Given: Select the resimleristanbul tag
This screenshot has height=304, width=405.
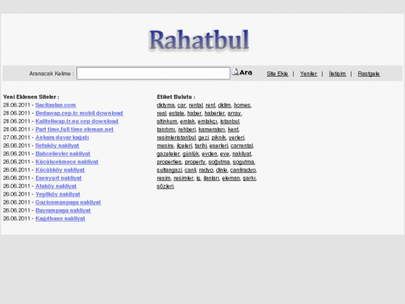Looking at the screenshot, I should [x=176, y=137].
